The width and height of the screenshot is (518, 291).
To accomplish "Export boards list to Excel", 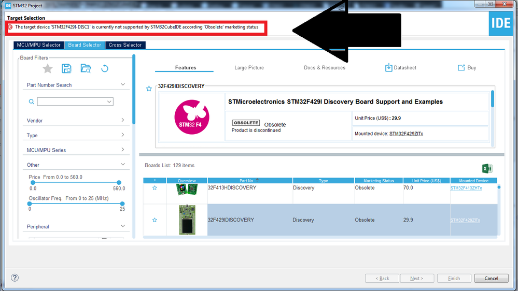I will 487,169.
